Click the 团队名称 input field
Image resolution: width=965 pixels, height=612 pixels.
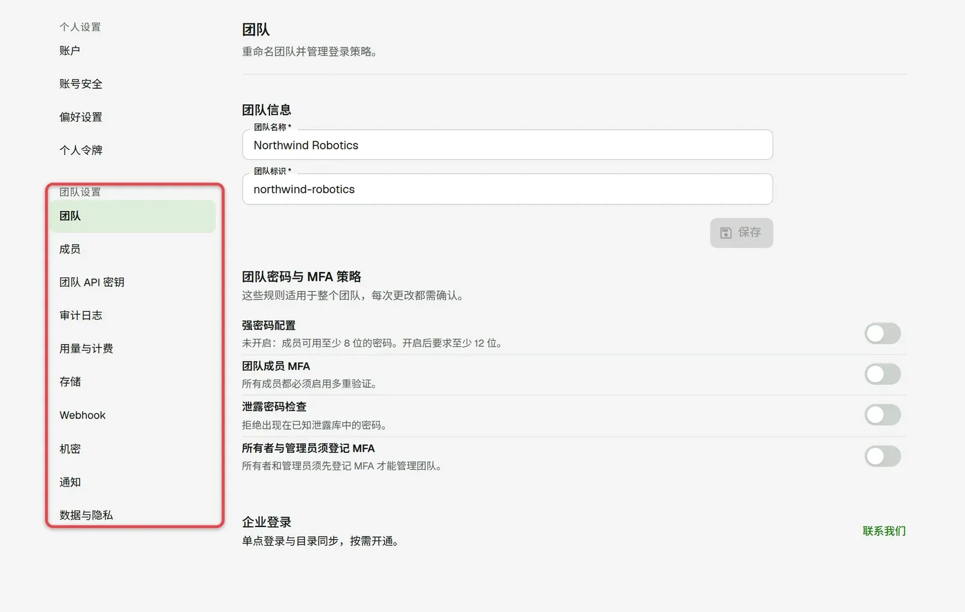point(507,145)
